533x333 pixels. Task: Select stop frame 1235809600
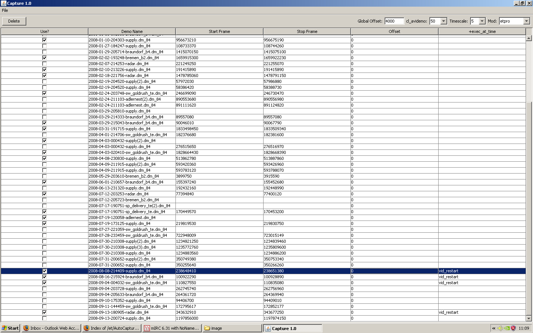[x=307, y=247]
